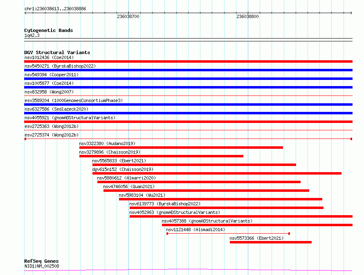Select the red bar for nsv5983104

[220, 199]
